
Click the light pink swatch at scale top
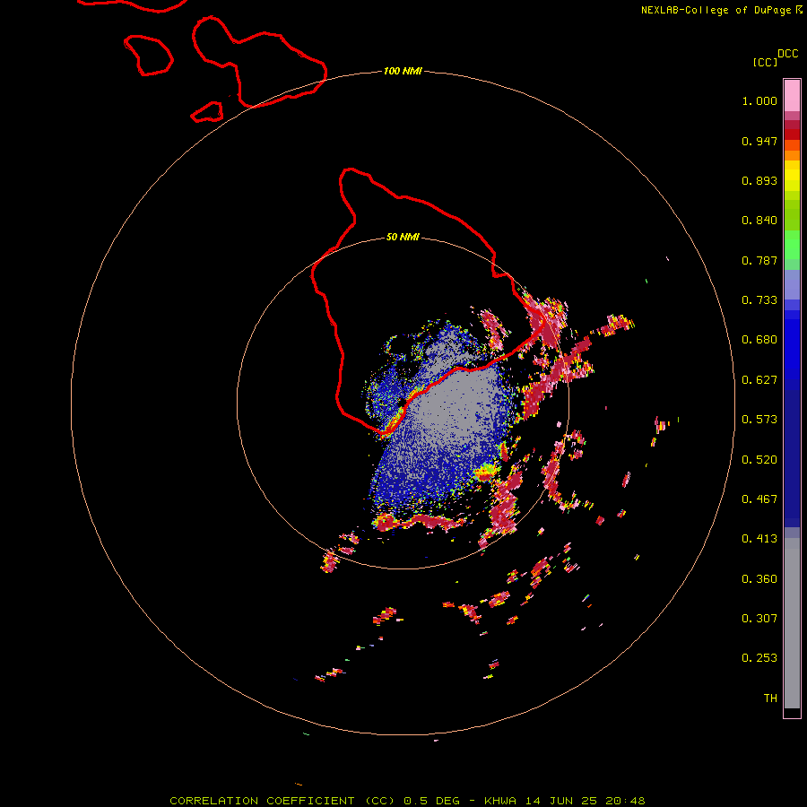[792, 96]
